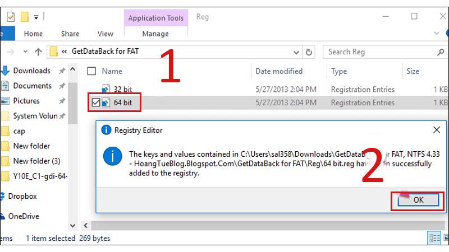Switch to the Share ribbon tab
The width and height of the screenshot is (449, 252).
tap(70, 34)
